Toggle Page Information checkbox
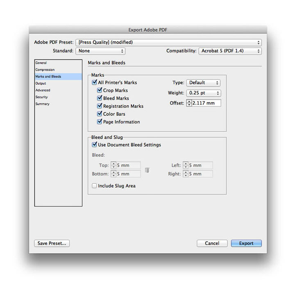The image size is (297, 290). (100, 121)
